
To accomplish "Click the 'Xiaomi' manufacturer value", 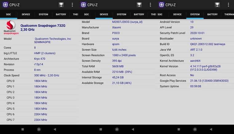I will pos(116,27).
